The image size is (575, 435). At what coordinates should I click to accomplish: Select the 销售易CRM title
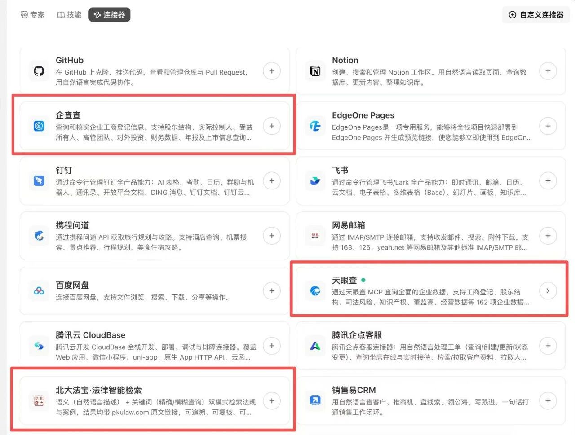pos(354,390)
